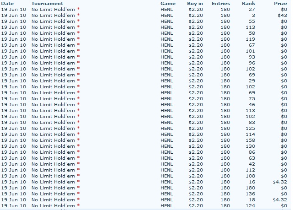Click the rank value 86
Screen dimensions: 294x210
pyautogui.click(x=252, y=152)
